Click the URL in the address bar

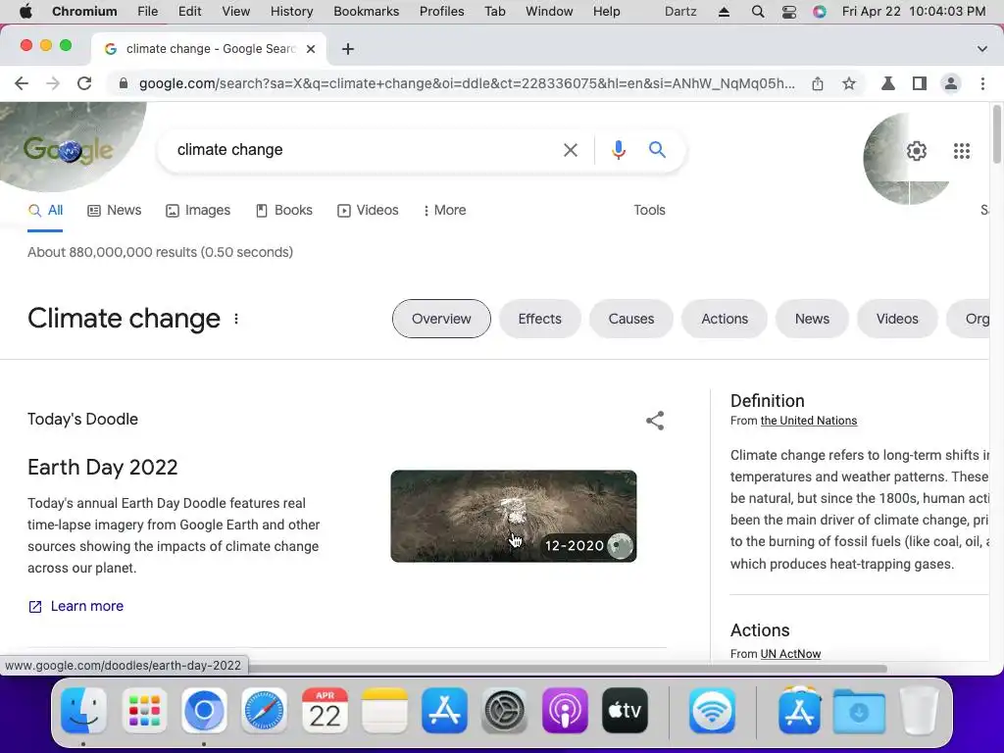coord(467,84)
